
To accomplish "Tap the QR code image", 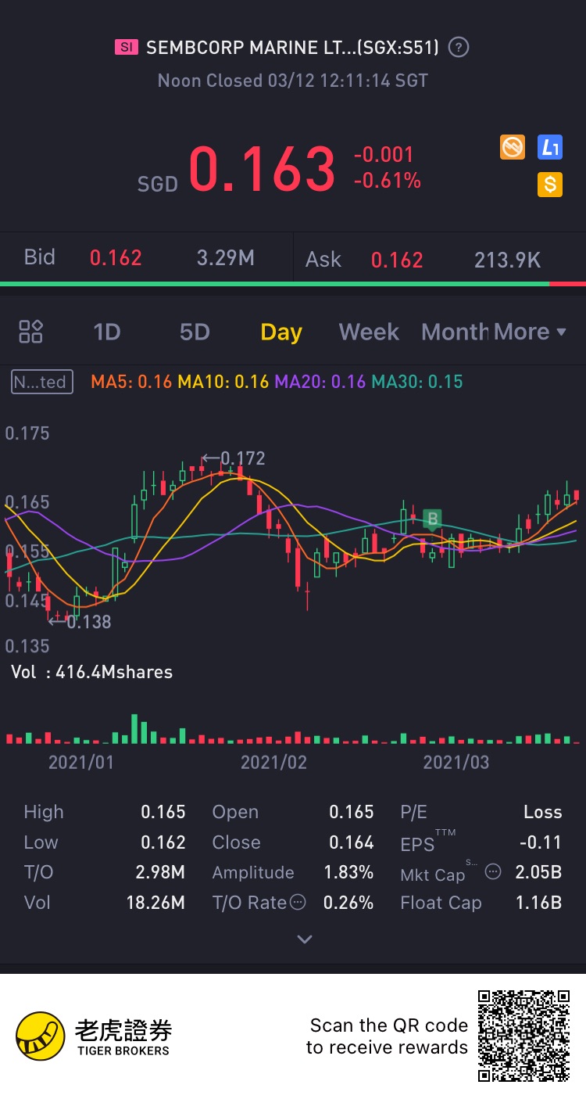I will coord(523,1036).
